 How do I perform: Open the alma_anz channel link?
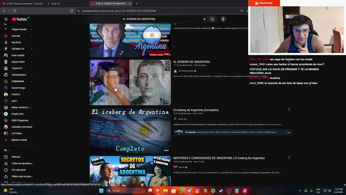point(183,119)
